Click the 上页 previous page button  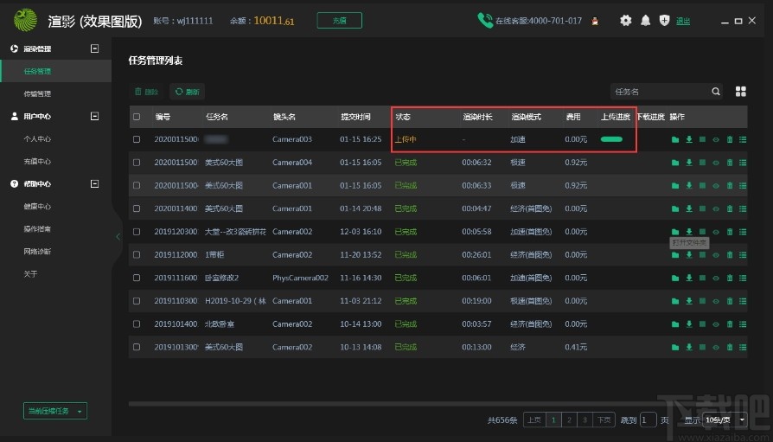[x=534, y=420]
